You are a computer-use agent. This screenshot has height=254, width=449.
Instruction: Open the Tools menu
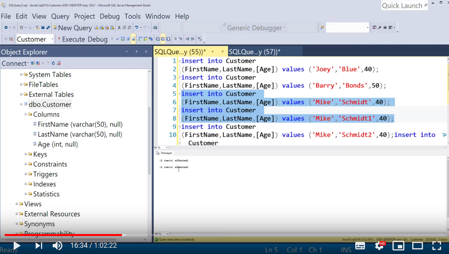[x=132, y=16]
